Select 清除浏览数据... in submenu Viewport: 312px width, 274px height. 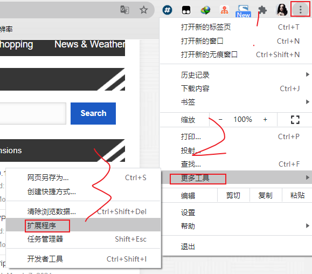point(84,211)
